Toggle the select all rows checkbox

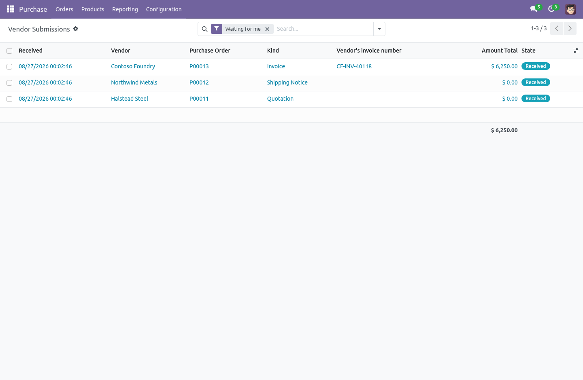tap(9, 51)
